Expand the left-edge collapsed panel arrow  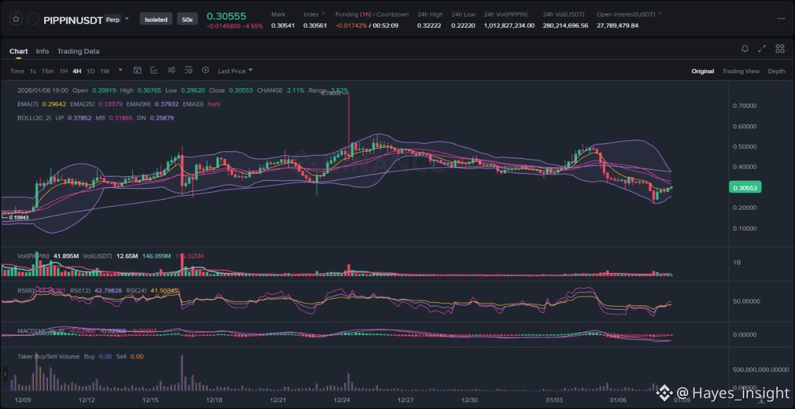click(5, 374)
